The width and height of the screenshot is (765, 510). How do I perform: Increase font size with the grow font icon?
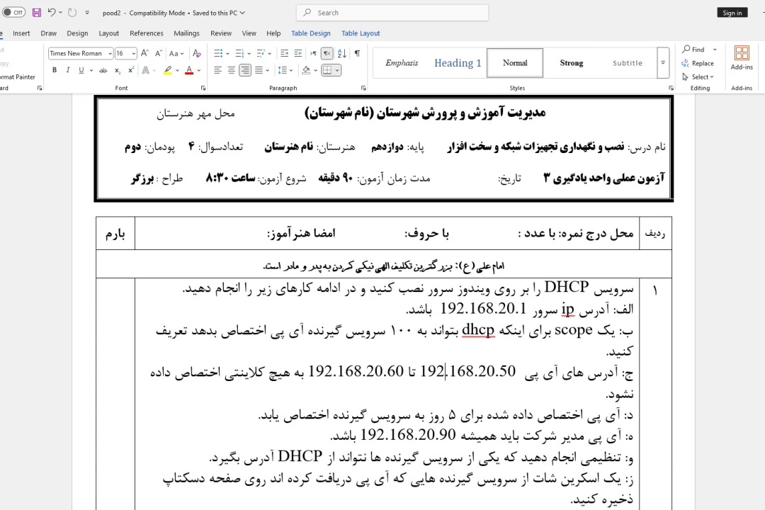145,53
